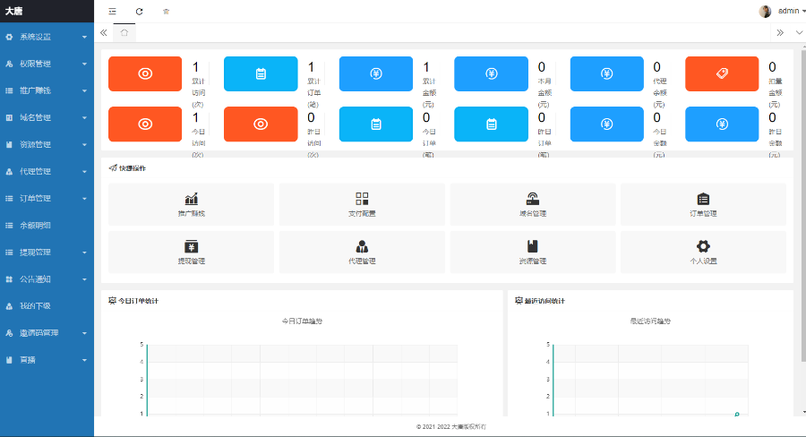The width and height of the screenshot is (806, 437).
Task: Open the 公告通知 sidebar menu
Action: tap(47, 279)
